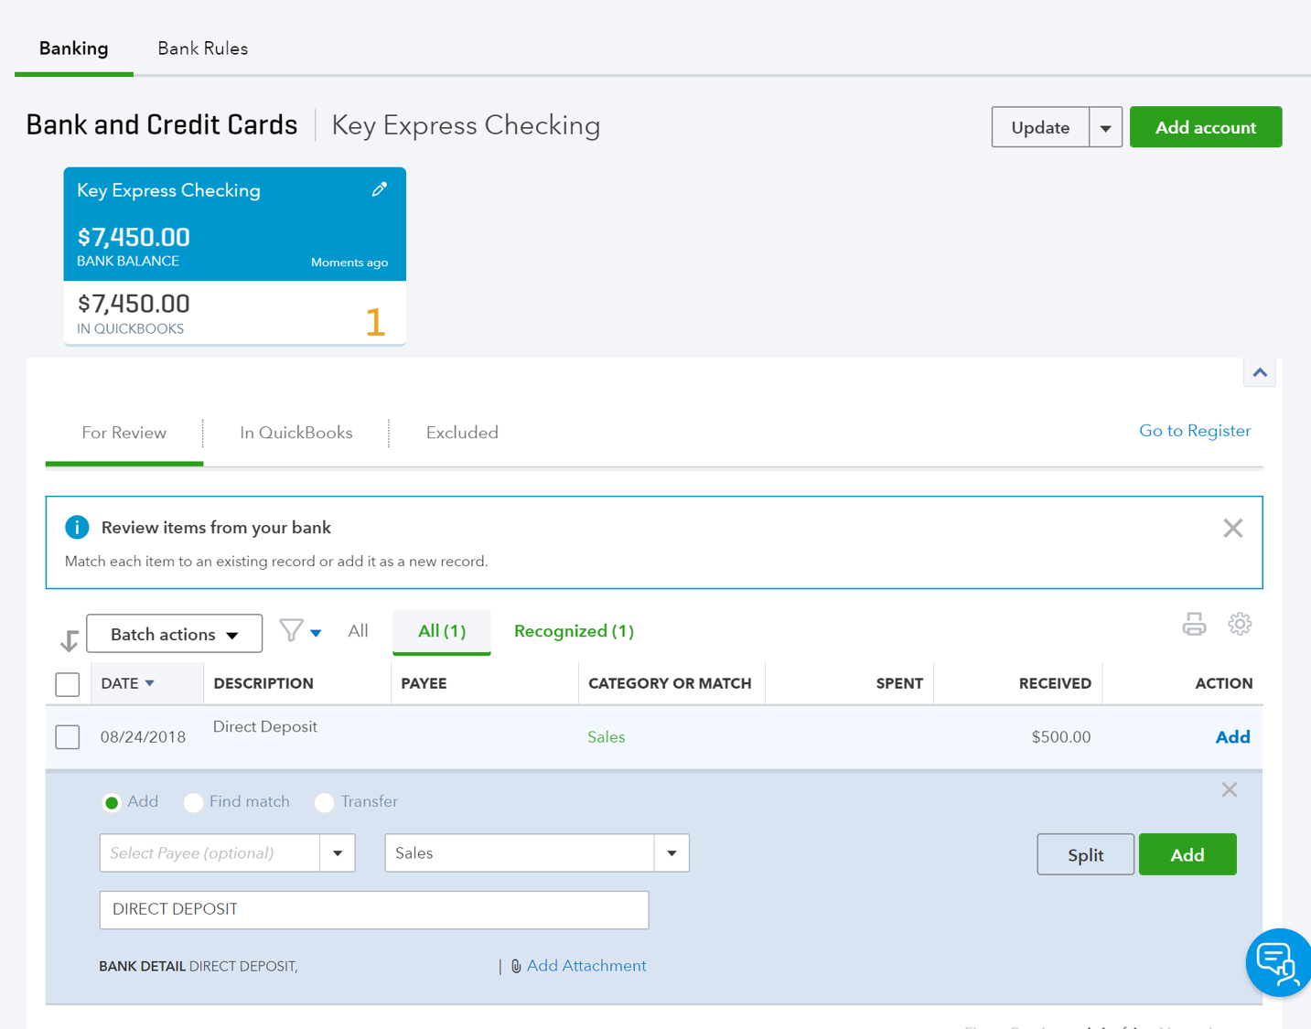1311x1029 pixels.
Task: Open Batch actions dropdown
Action: click(174, 634)
